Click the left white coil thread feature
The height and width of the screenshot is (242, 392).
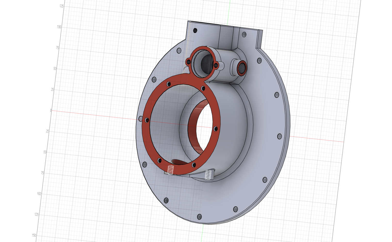click(x=170, y=170)
